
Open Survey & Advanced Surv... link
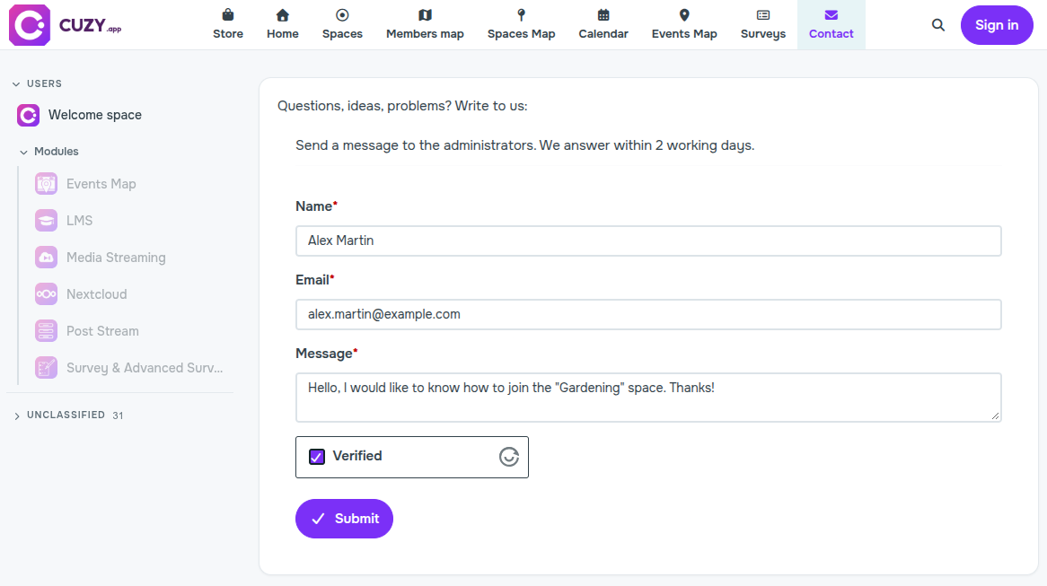point(145,368)
